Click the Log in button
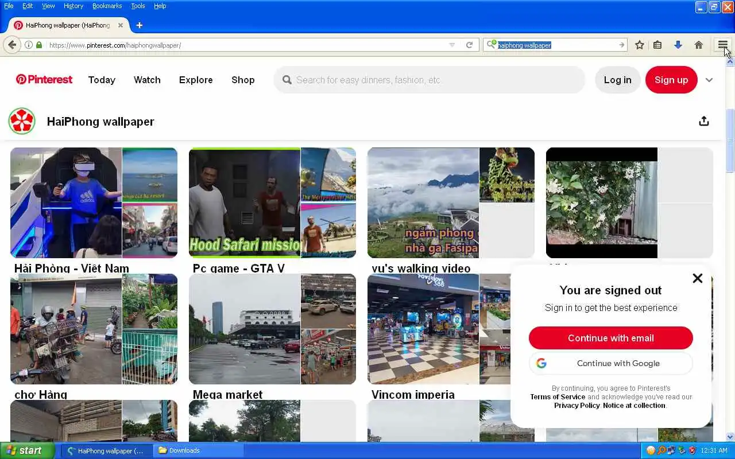 coord(617,80)
